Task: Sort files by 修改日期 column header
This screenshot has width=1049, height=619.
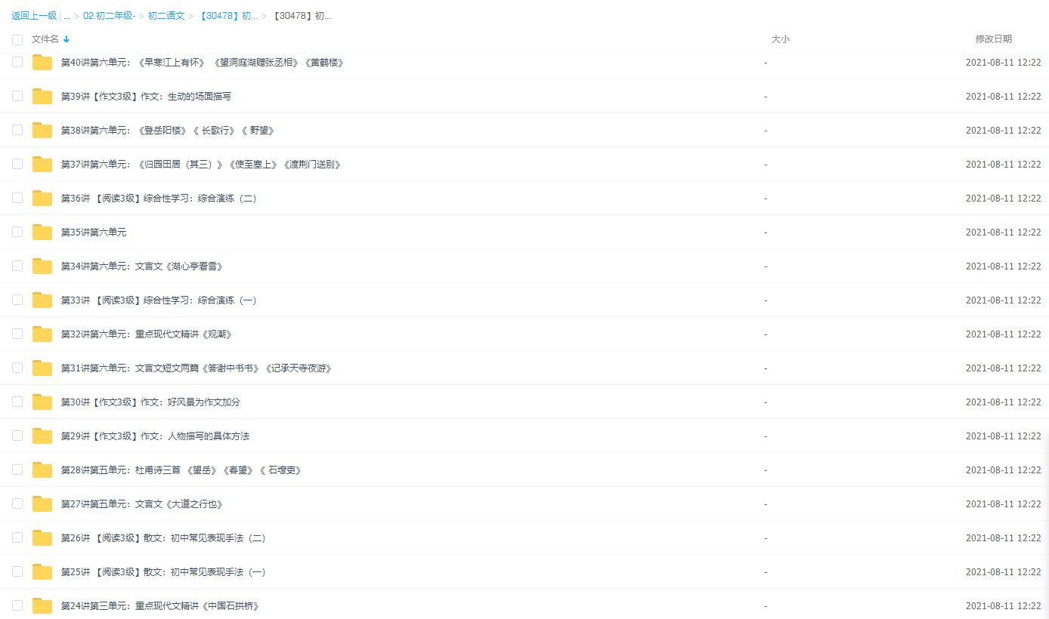Action: pyautogui.click(x=993, y=39)
